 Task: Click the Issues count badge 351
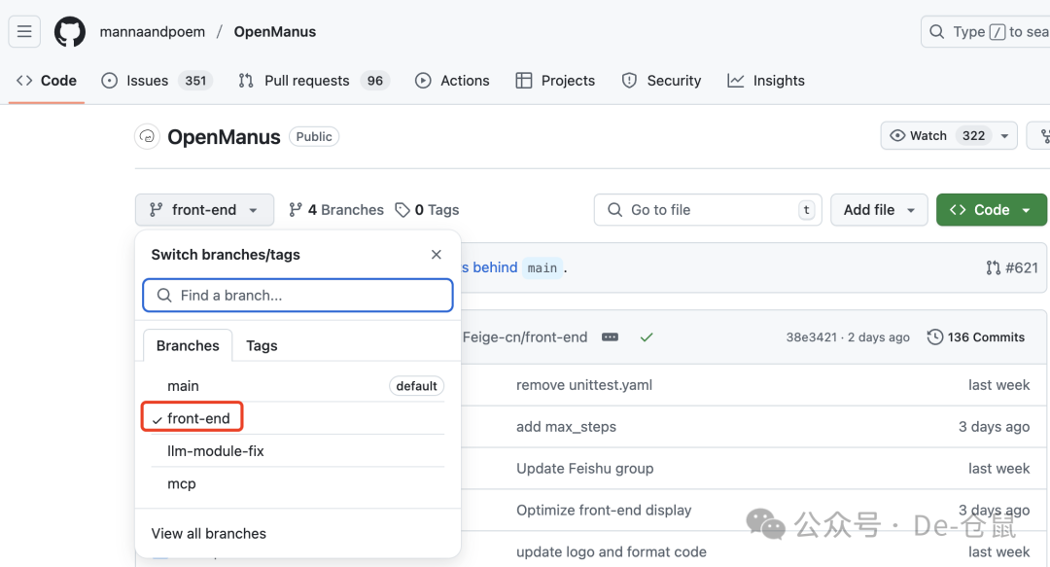(195, 81)
